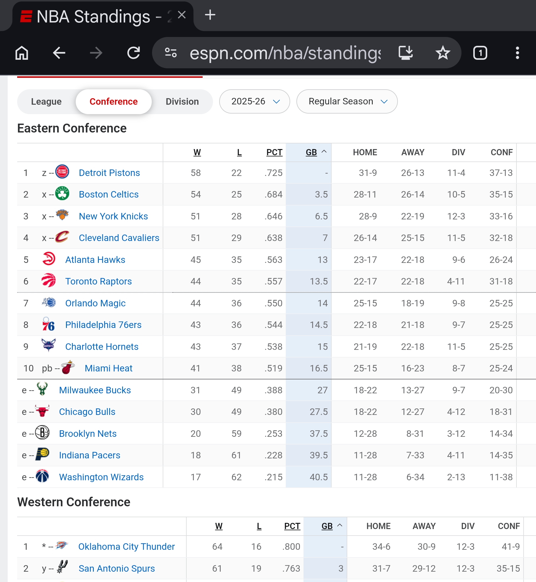Viewport: 536px width, 582px height.
Task: Open the Regular Season dropdown
Action: pyautogui.click(x=347, y=101)
